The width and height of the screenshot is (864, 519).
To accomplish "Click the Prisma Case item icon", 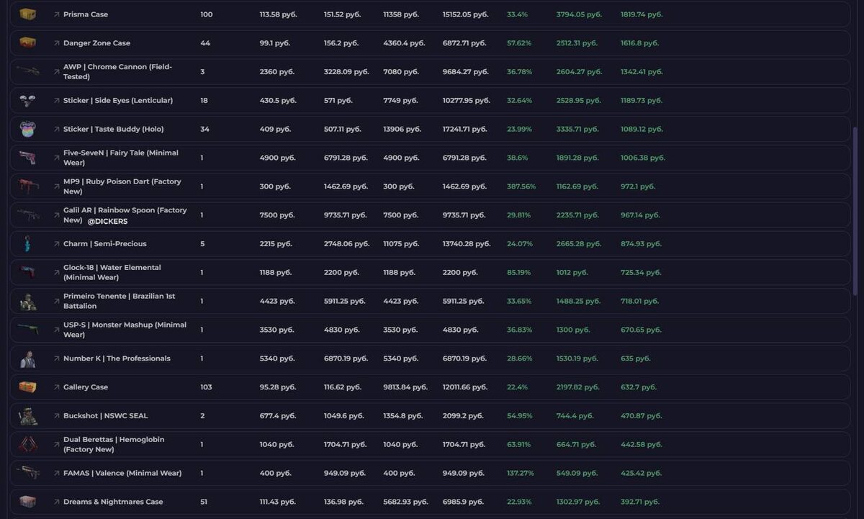I will (x=27, y=14).
